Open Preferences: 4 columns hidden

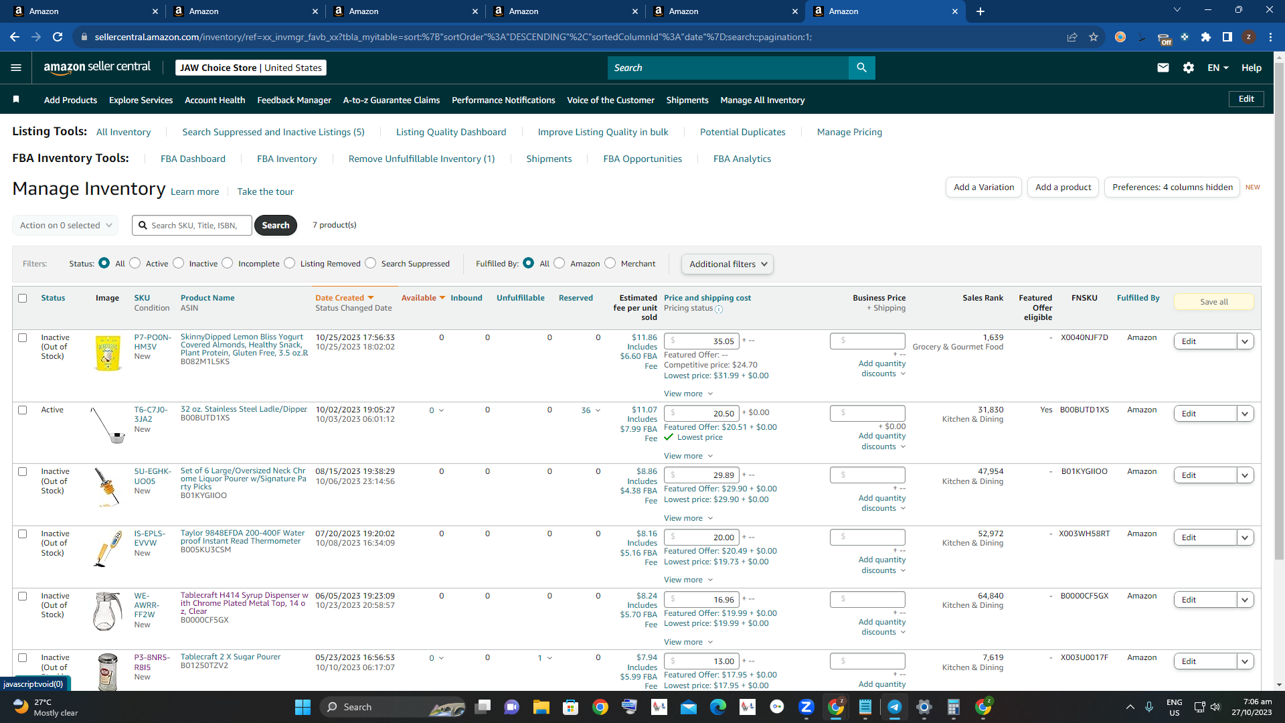[1172, 187]
